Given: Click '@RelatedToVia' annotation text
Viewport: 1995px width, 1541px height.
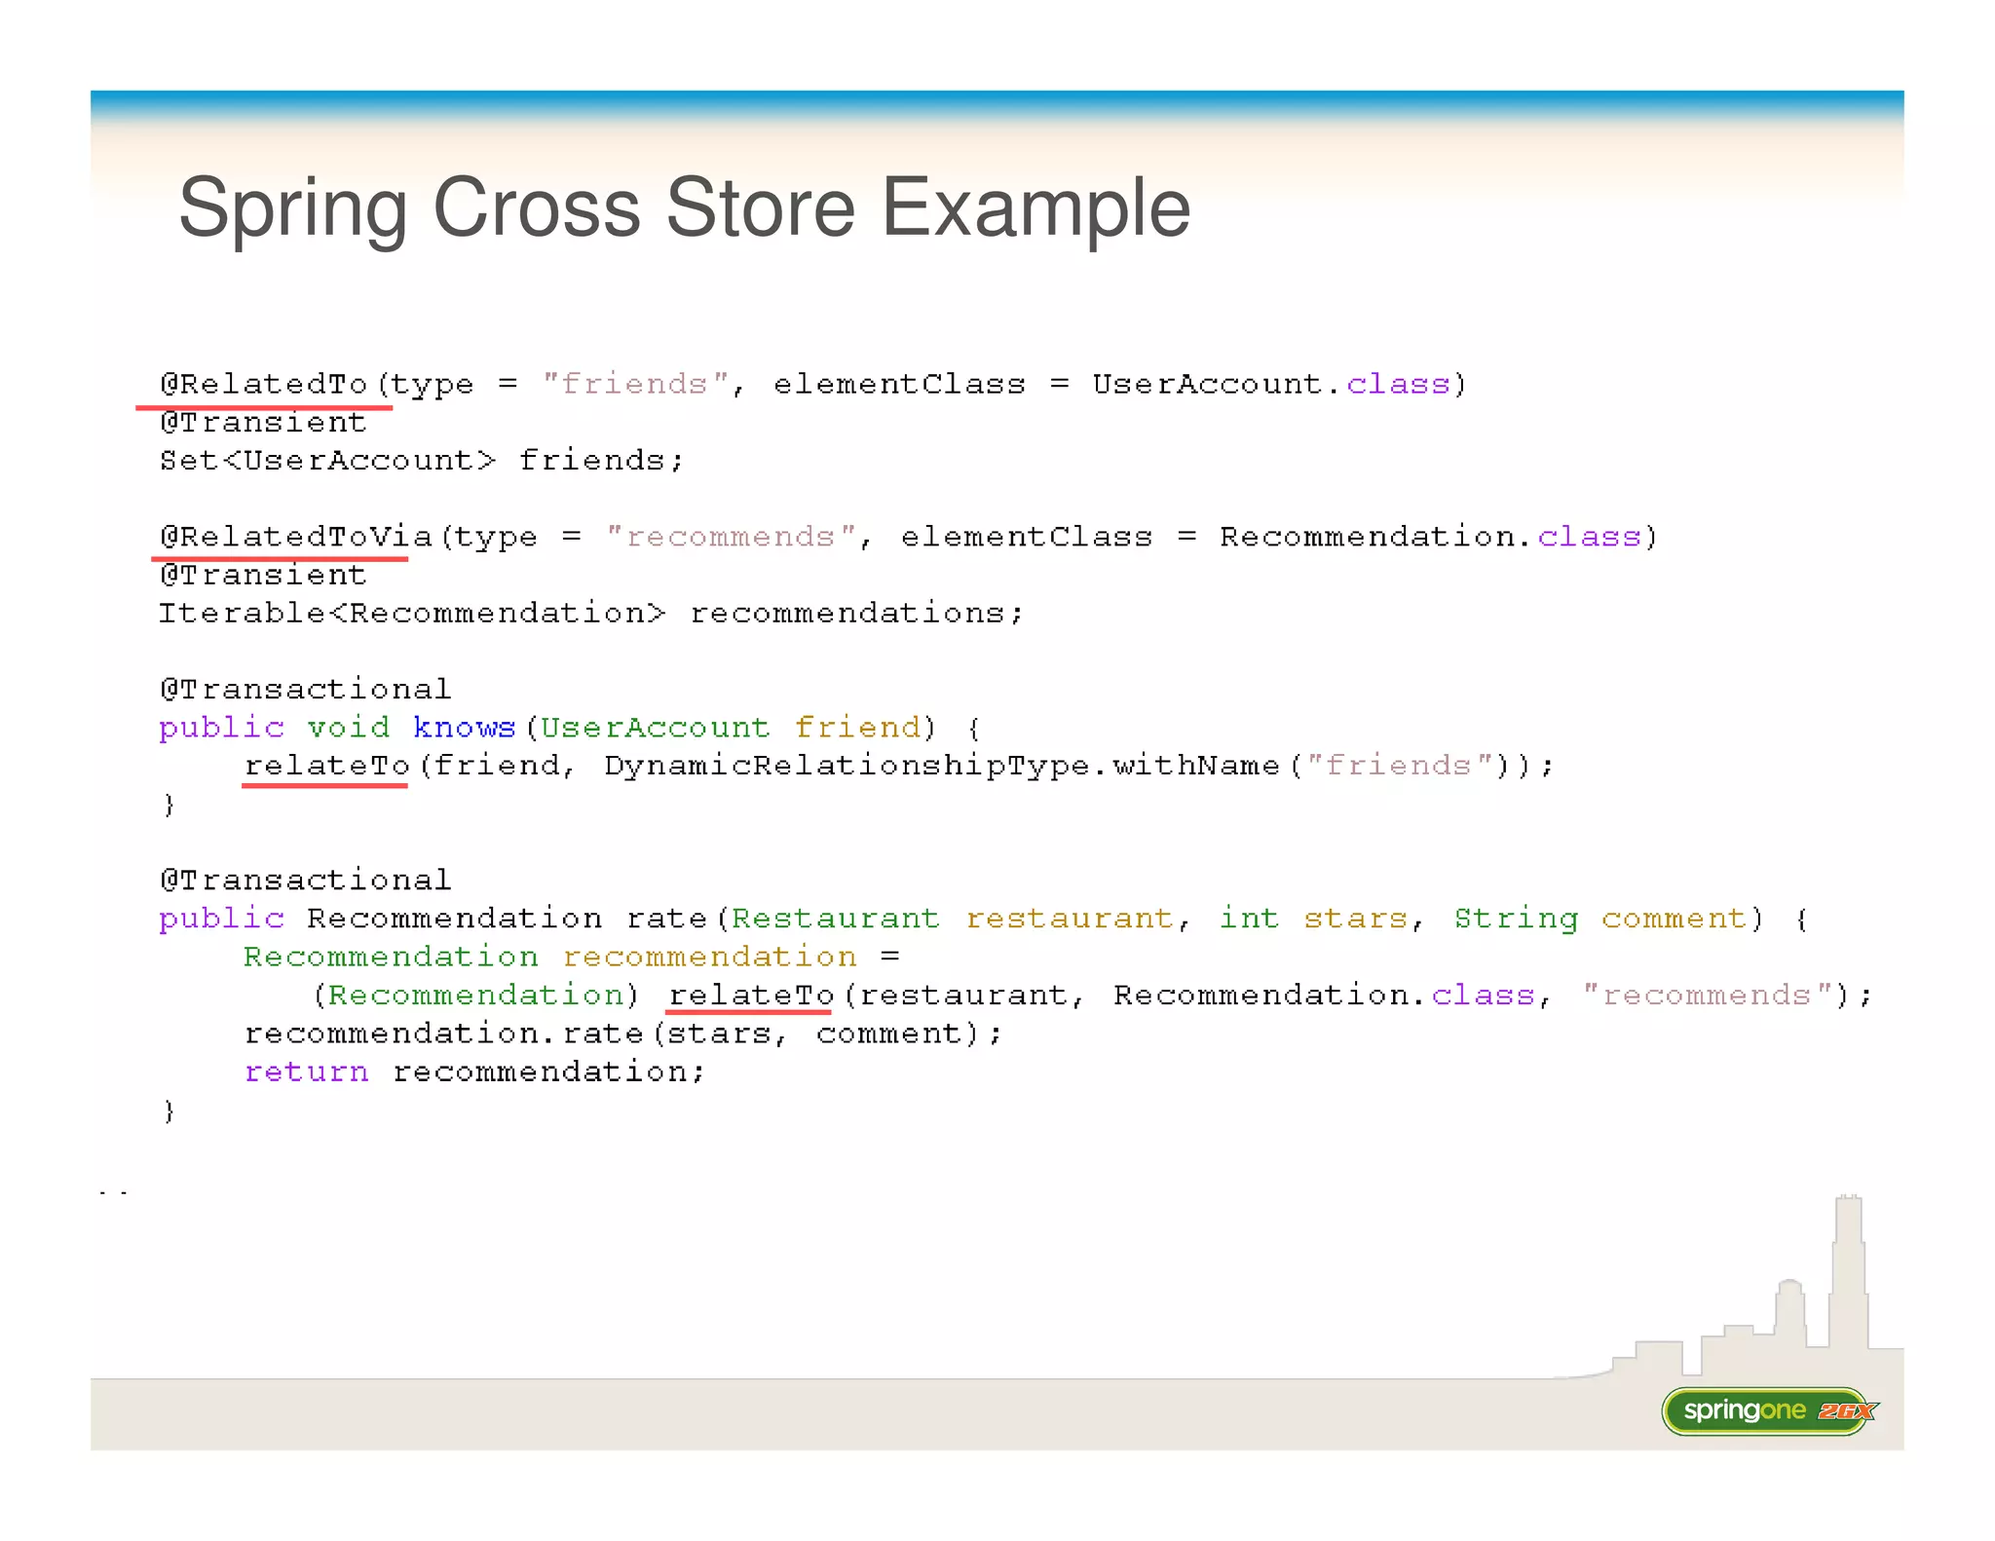Looking at the screenshot, I should (x=296, y=537).
